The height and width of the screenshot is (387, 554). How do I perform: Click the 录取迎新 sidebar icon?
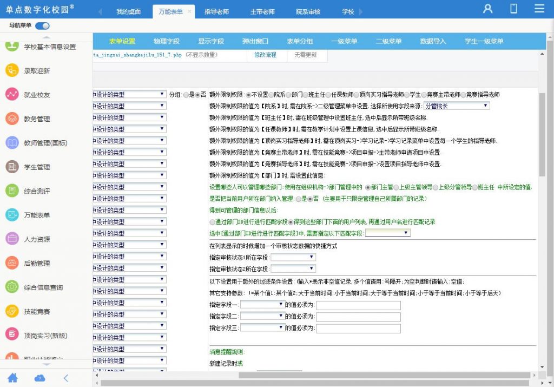pyautogui.click(x=12, y=70)
